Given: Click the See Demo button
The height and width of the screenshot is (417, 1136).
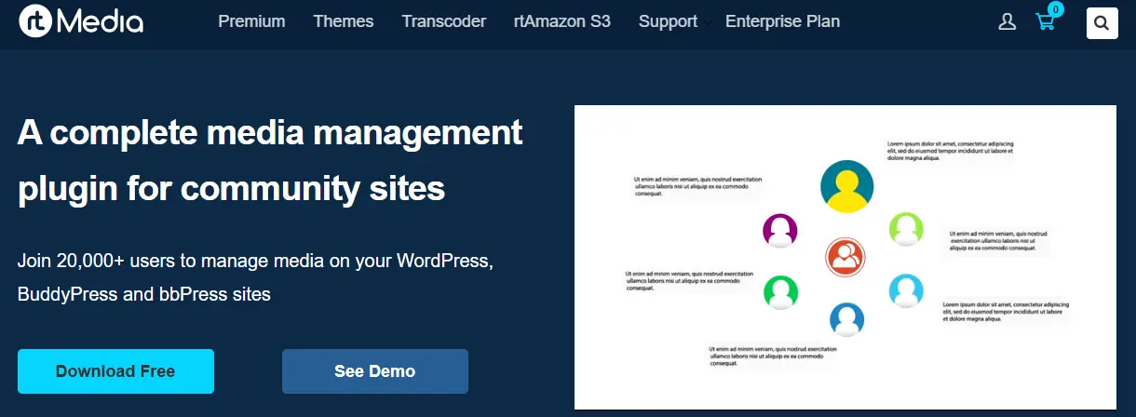Looking at the screenshot, I should coord(374,371).
